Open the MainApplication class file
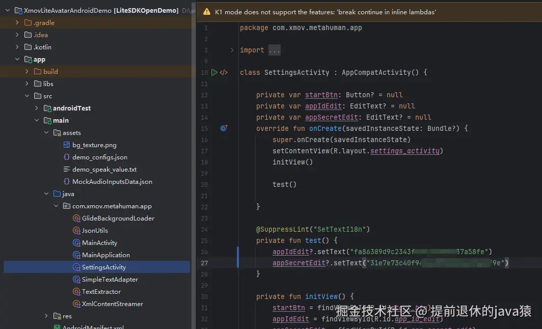Image resolution: width=542 pixels, height=329 pixels. click(x=105, y=255)
